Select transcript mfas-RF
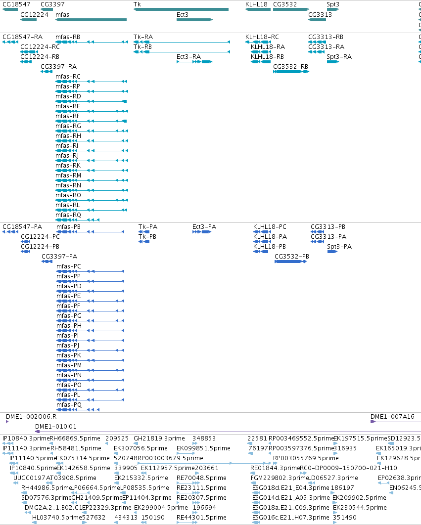The width and height of the screenshot is (421, 525). pyautogui.click(x=92, y=121)
